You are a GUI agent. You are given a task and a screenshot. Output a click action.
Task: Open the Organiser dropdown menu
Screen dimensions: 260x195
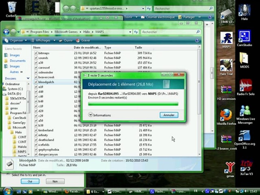pos(16,40)
